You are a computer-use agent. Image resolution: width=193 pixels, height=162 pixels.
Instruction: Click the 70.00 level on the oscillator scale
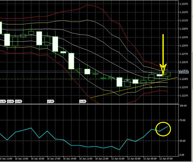tap(183, 120)
